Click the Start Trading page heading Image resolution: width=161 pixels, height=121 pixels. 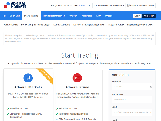pos(80,55)
